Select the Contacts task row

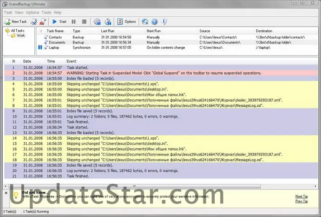click(177, 37)
